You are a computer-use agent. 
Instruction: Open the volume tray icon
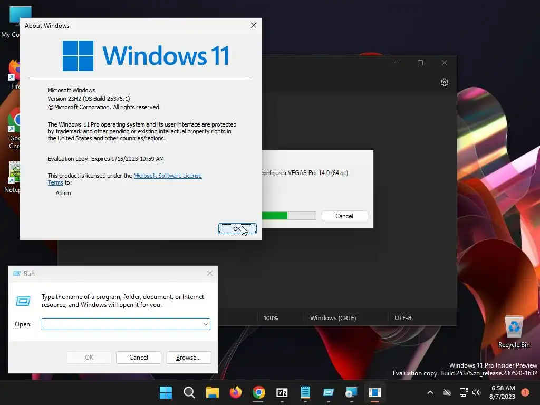point(476,392)
